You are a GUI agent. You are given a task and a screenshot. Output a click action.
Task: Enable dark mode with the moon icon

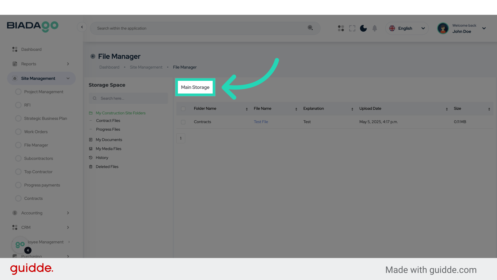click(363, 28)
